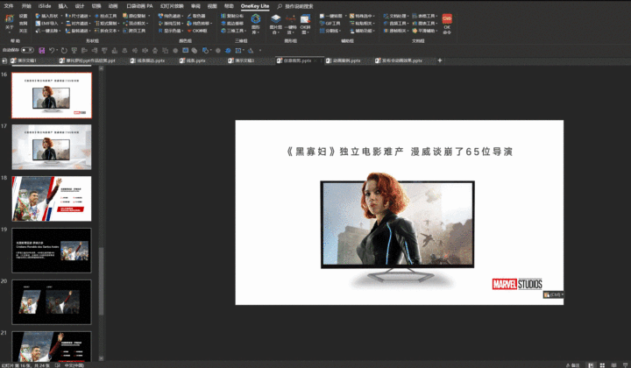
Task: Click the paste options (Ctrl) button on the slide
Action: [x=554, y=294]
